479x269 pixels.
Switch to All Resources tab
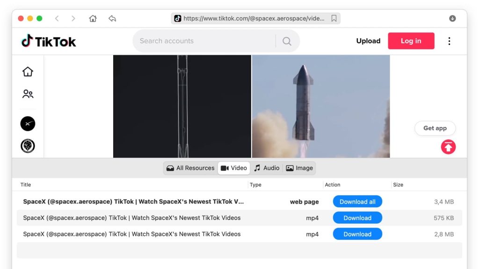pos(190,168)
